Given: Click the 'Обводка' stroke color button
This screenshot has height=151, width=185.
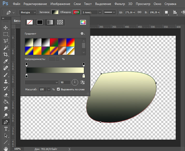Looking at the screenshot, I should [76, 12].
